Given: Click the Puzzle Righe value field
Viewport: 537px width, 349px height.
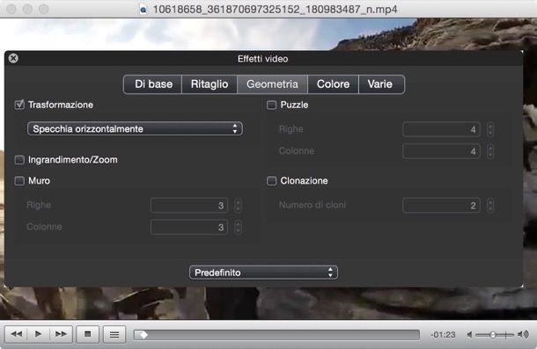Looking at the screenshot, I should 441,130.
